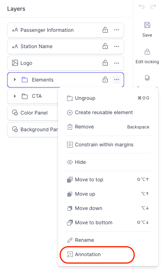161x272 pixels.
Task: Click the undo arrow icon
Action: click(x=142, y=7)
